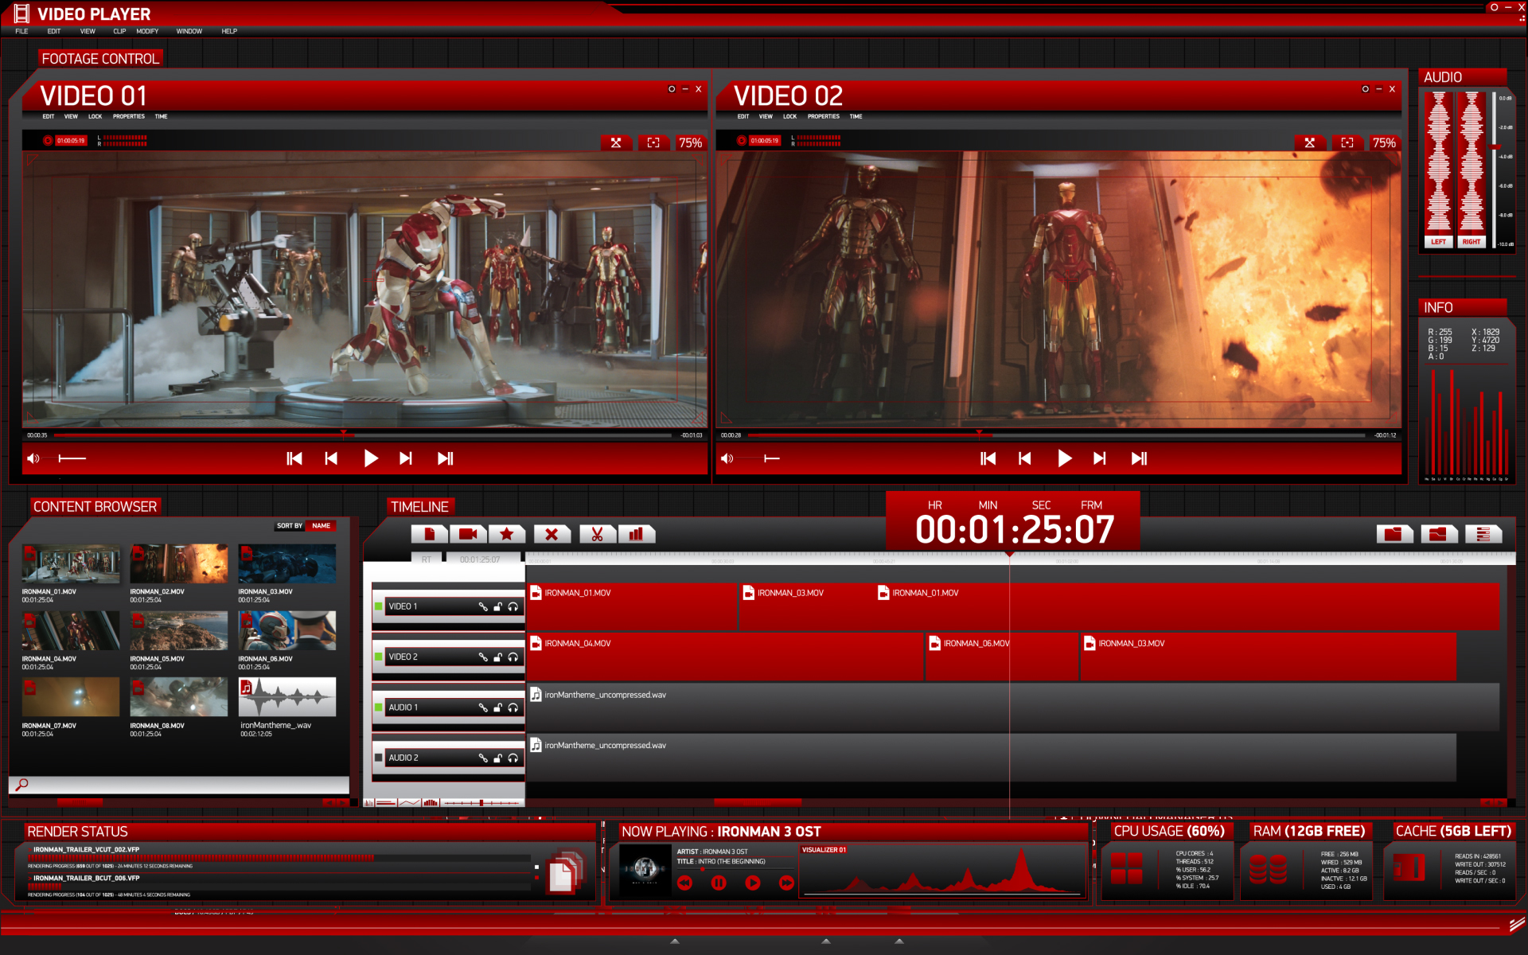Play Video 01
This screenshot has height=955, width=1528.
click(x=371, y=458)
